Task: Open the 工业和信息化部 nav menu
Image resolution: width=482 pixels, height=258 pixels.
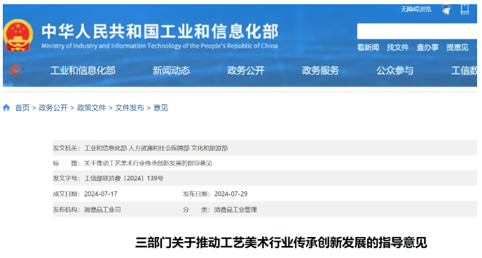Action: 83,71
